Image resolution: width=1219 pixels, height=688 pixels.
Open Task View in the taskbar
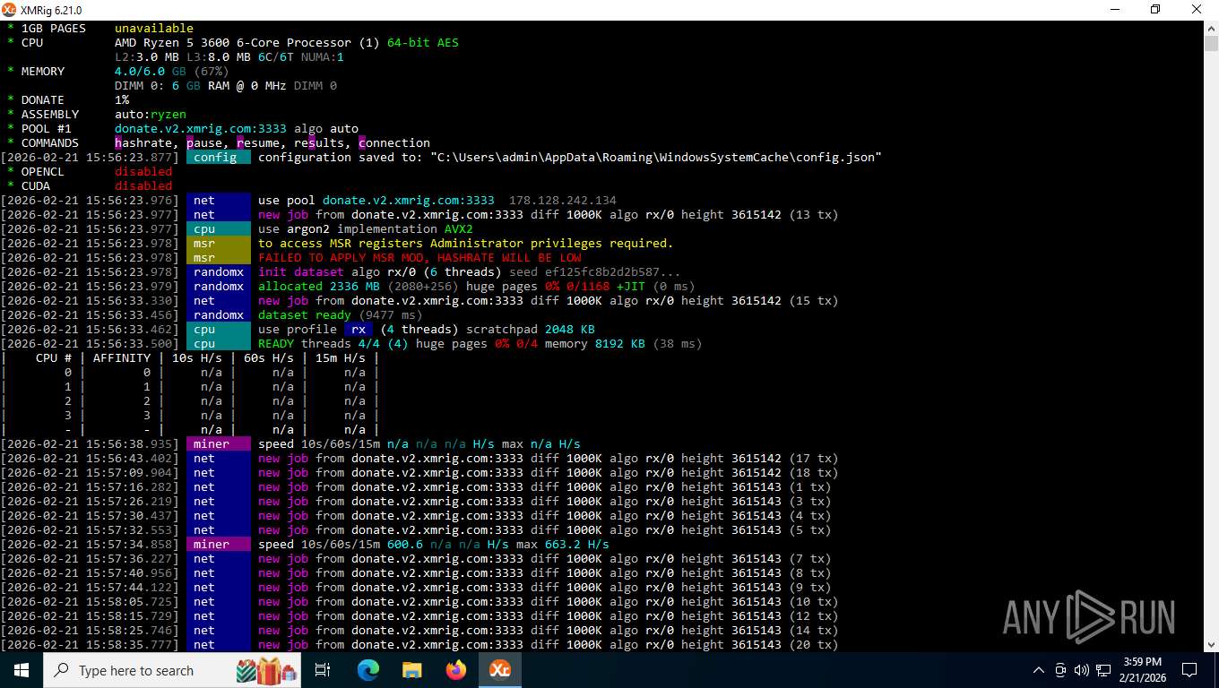(323, 670)
